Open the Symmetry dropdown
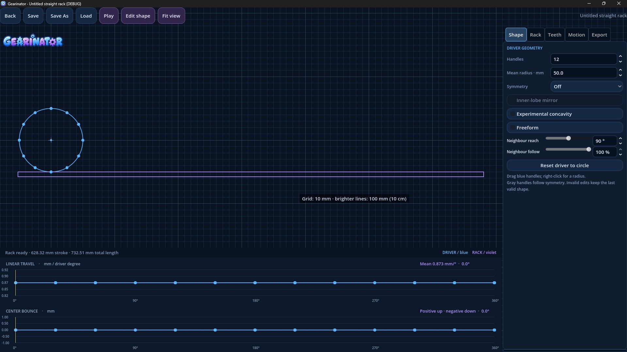The width and height of the screenshot is (627, 352). [587, 86]
